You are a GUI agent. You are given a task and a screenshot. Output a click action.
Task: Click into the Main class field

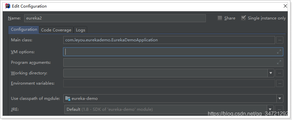click(x=169, y=40)
